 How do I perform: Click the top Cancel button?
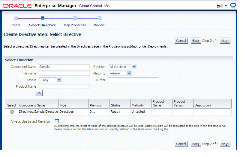(181, 41)
